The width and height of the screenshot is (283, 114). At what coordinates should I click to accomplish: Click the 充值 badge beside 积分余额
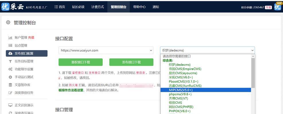coord(268,7)
